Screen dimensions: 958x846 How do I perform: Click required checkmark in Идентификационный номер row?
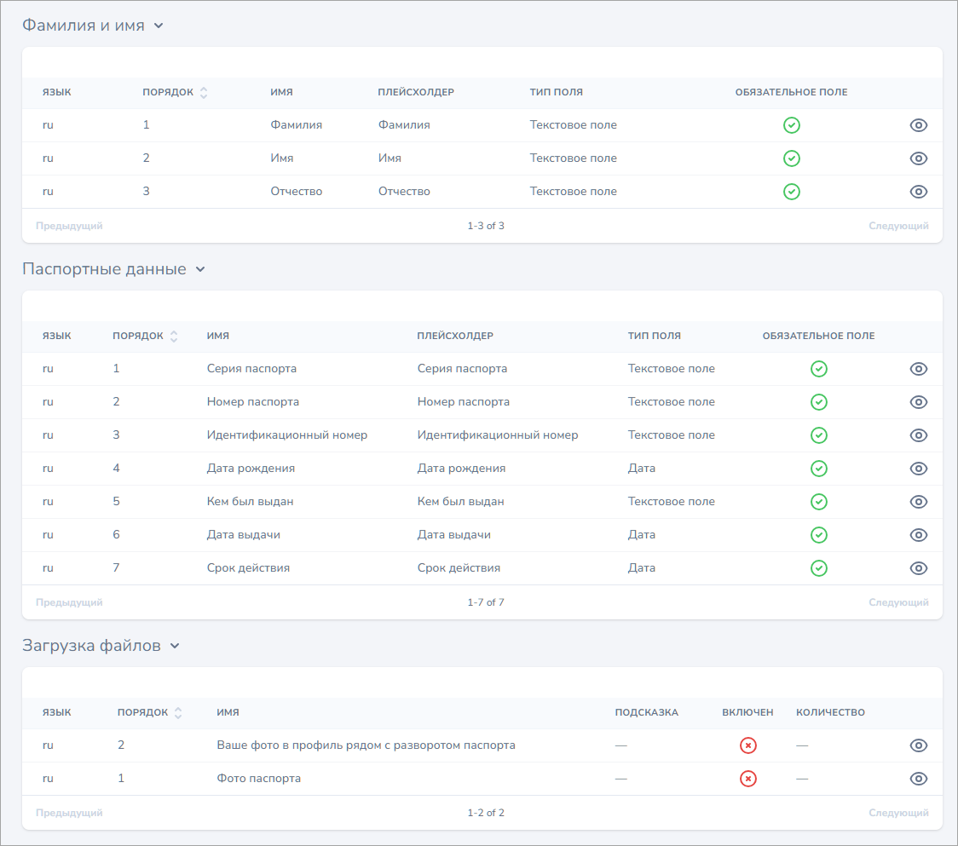[x=819, y=435]
